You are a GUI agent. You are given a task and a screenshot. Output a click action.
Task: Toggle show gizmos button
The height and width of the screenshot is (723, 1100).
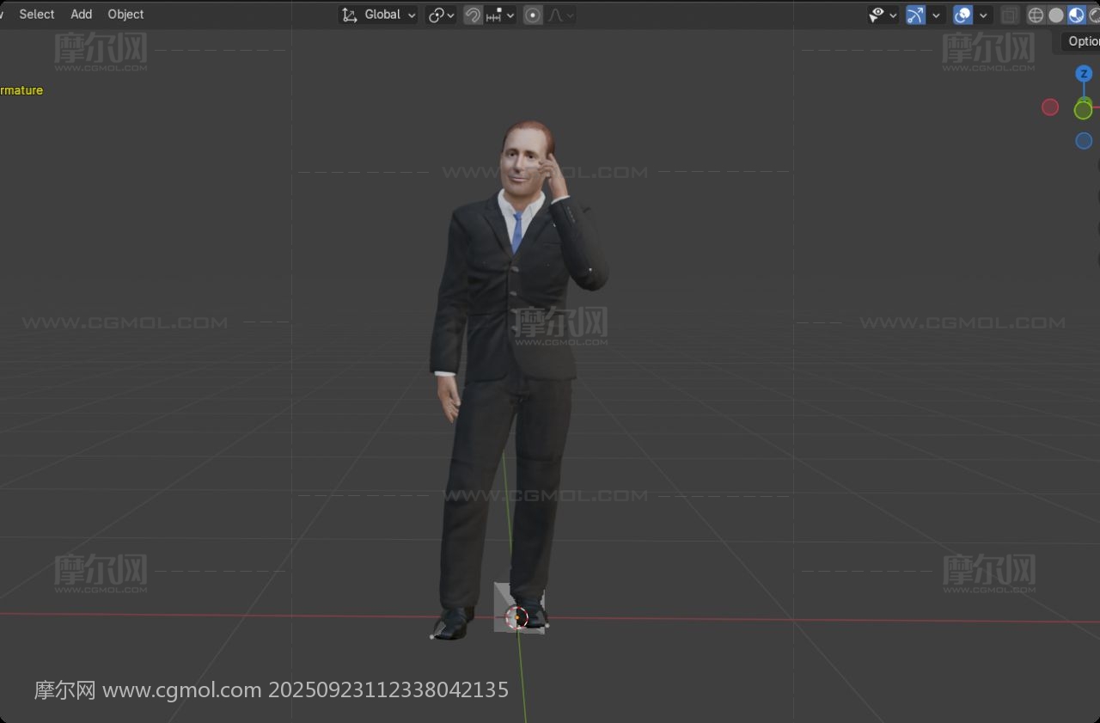916,15
